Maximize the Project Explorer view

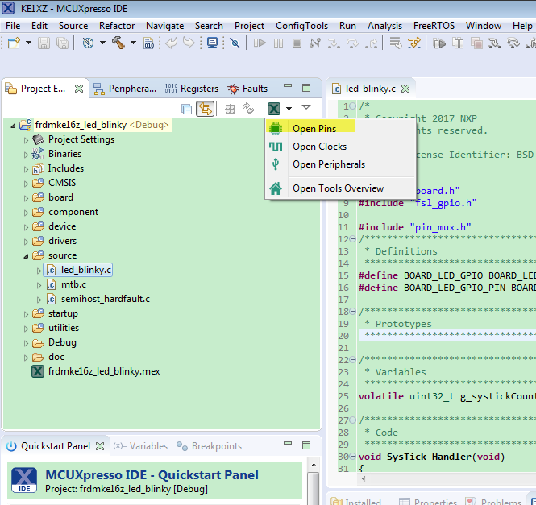(306, 88)
